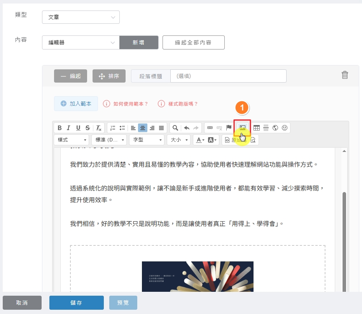The image size is (362, 314).
Task: Click the anchor flag icon
Action: pyautogui.click(x=229, y=128)
